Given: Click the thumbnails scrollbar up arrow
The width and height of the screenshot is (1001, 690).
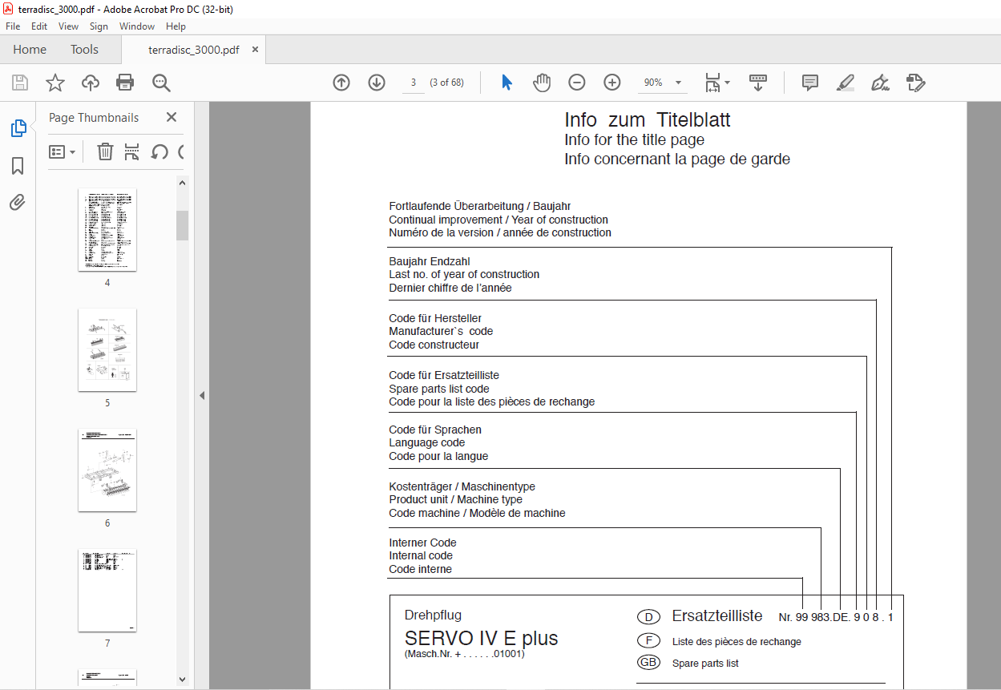Looking at the screenshot, I should point(183,184).
